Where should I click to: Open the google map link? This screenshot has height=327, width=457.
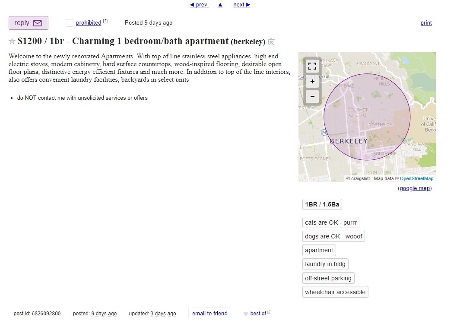[415, 188]
